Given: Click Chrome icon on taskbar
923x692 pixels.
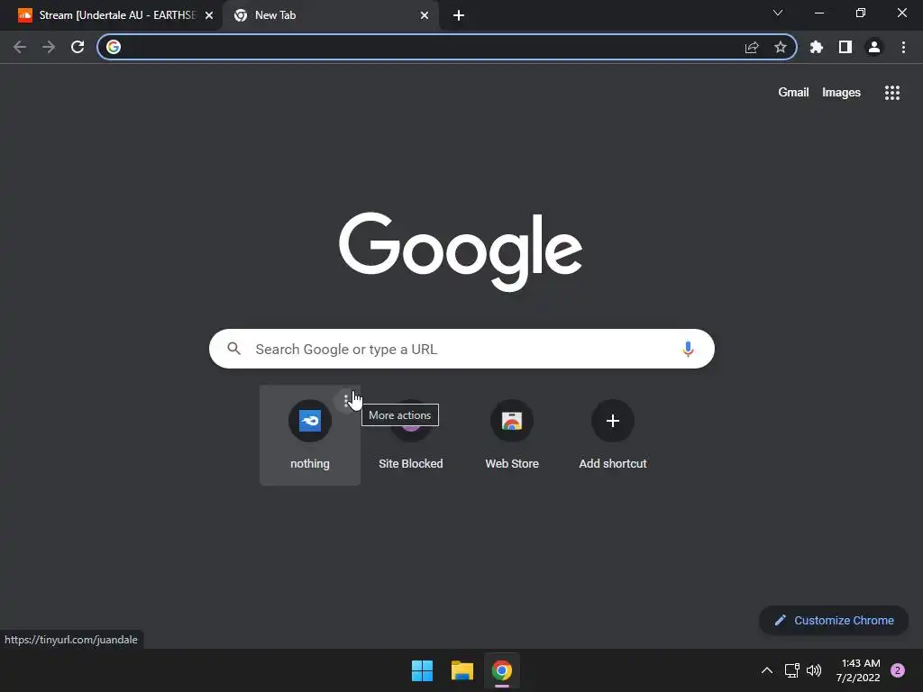Looking at the screenshot, I should [502, 670].
